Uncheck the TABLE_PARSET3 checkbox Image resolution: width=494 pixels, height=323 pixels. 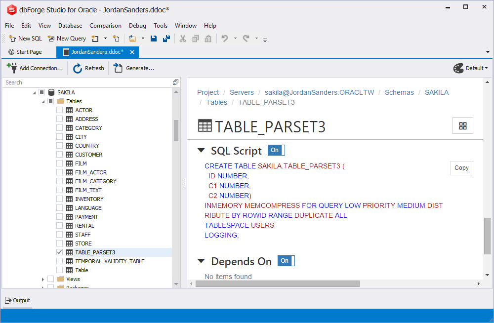click(59, 252)
